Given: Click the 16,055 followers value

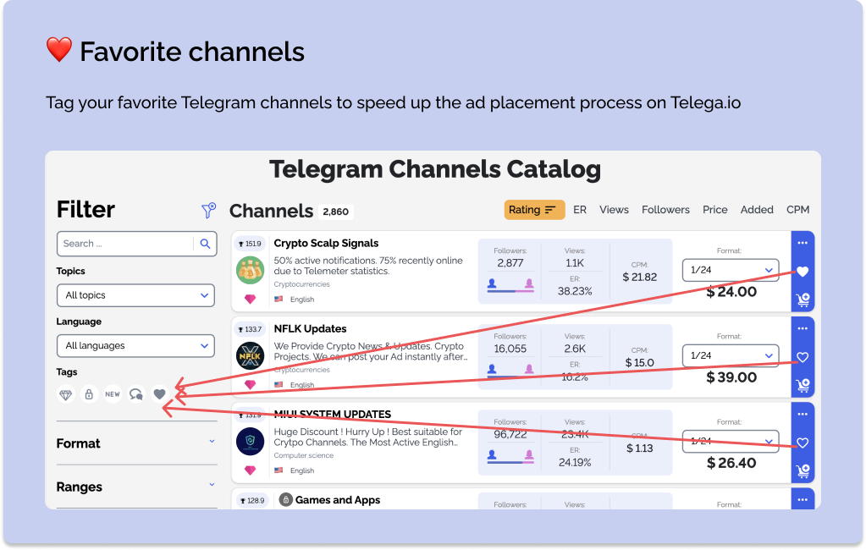Looking at the screenshot, I should pos(510,349).
